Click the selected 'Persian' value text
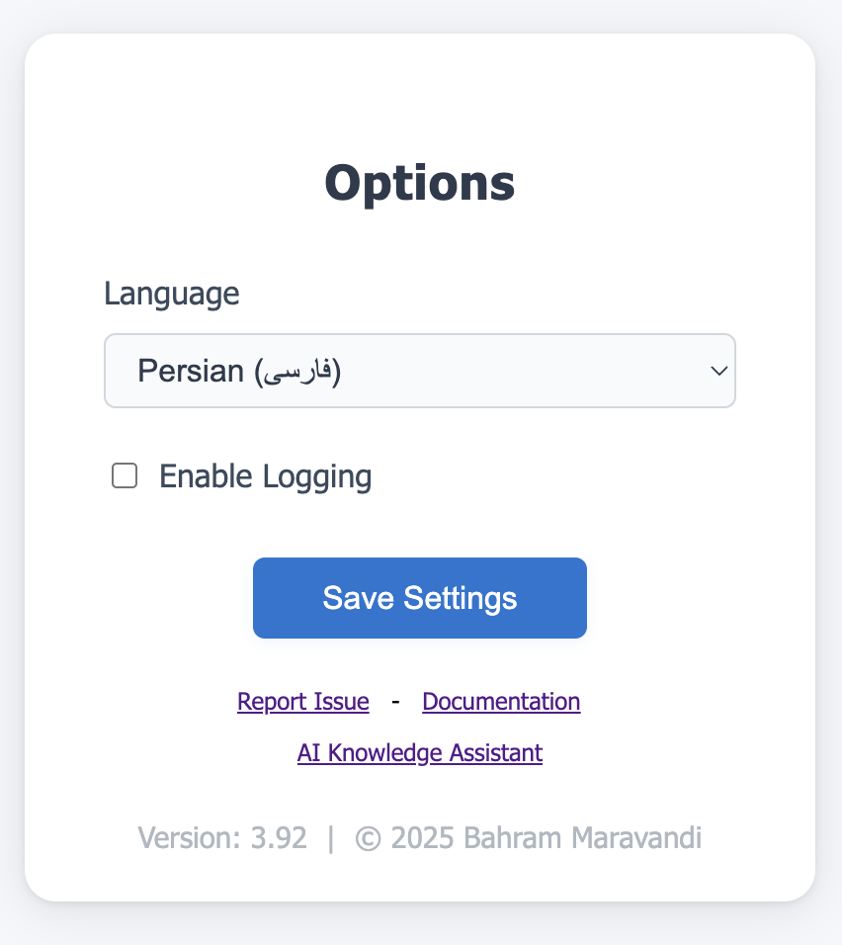842x945 pixels. click(191, 371)
